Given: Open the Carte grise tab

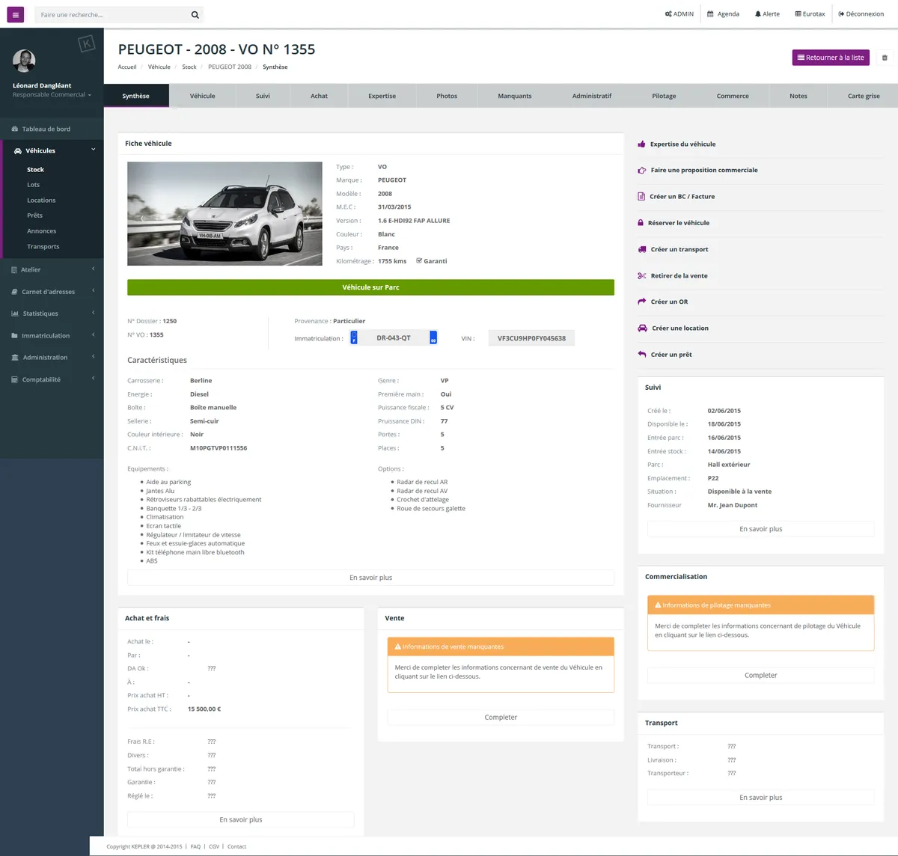Looking at the screenshot, I should pyautogui.click(x=864, y=96).
